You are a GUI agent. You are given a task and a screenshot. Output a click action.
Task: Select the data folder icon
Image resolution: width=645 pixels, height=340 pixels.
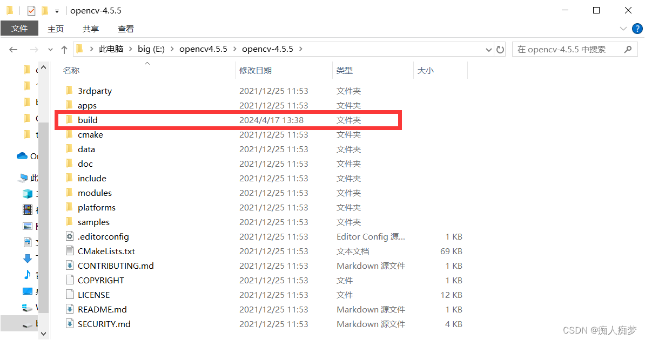(x=69, y=149)
